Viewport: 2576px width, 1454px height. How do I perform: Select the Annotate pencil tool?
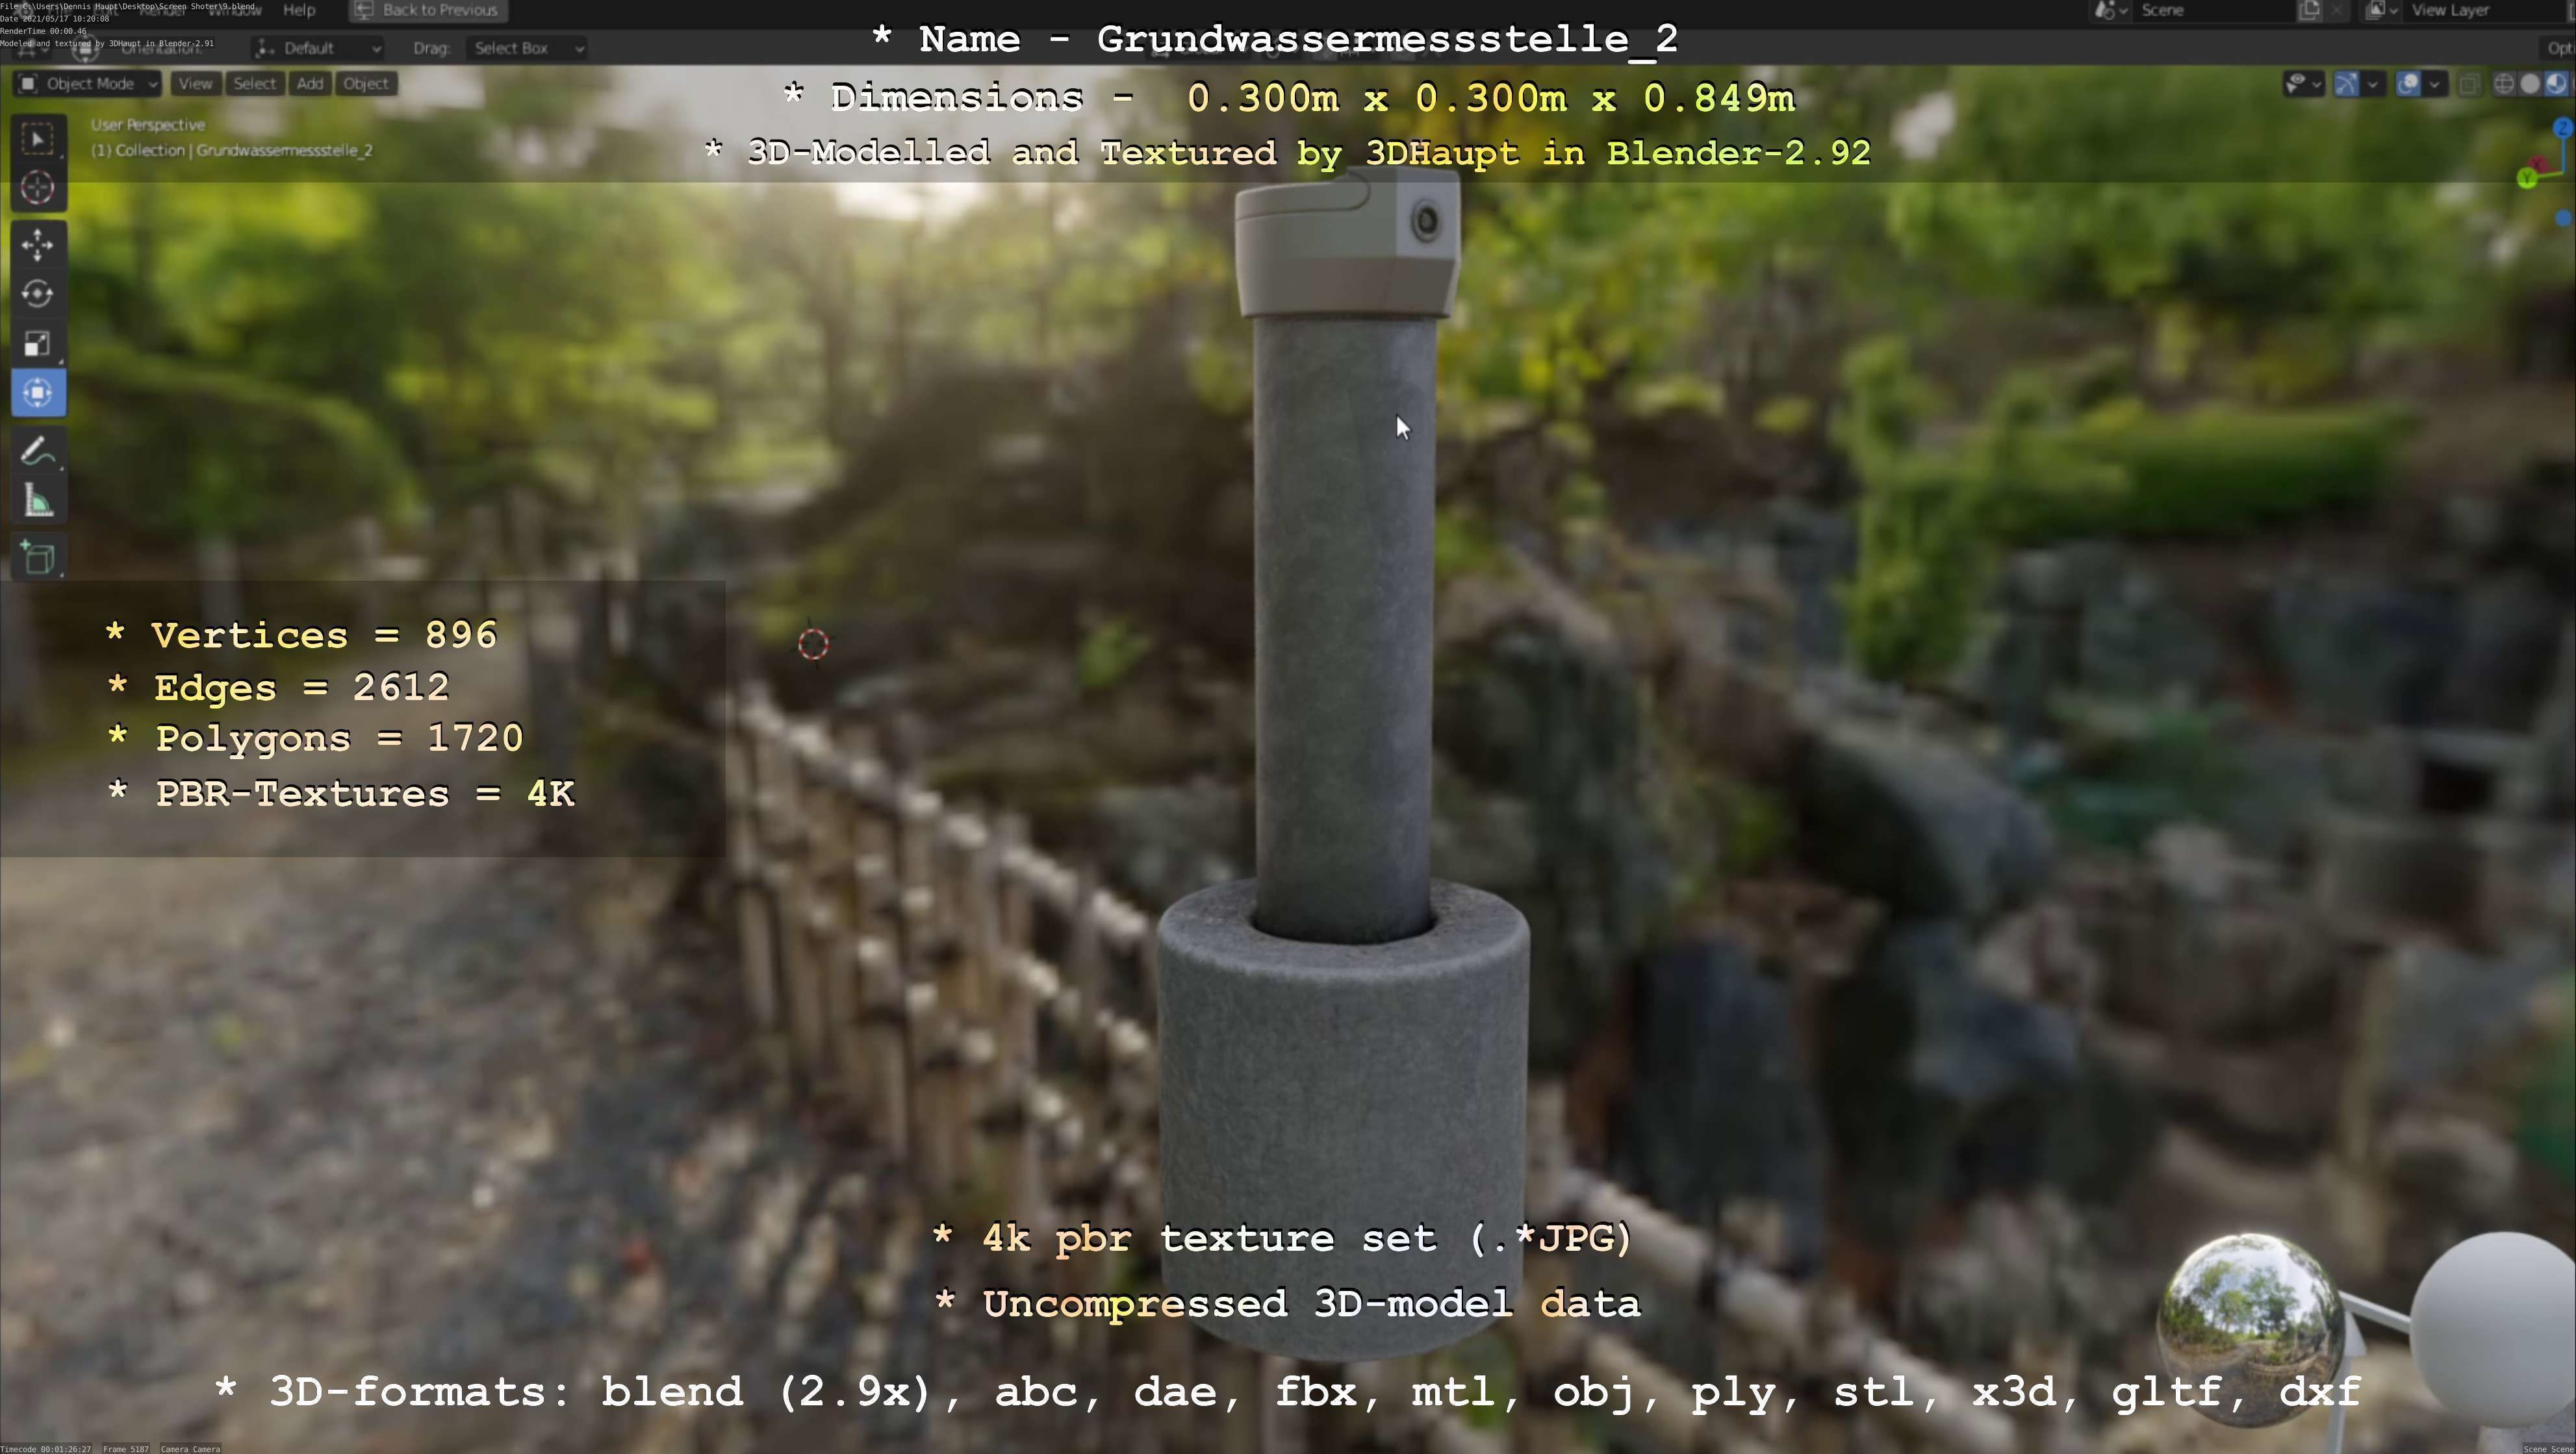pos(38,452)
